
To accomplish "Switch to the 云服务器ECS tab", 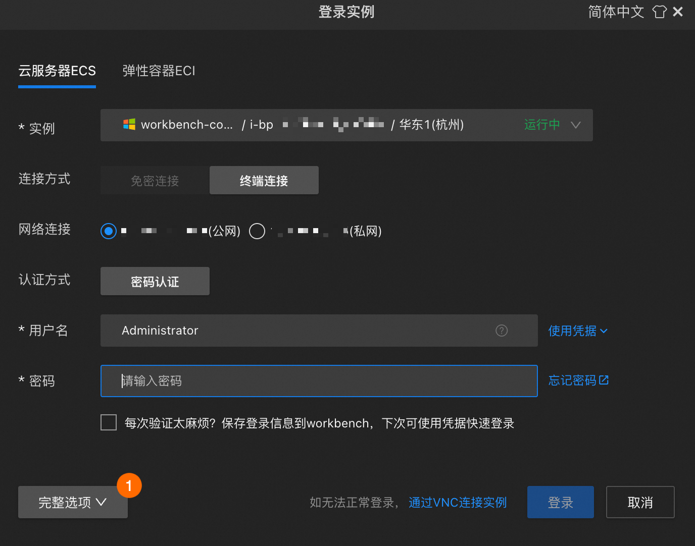I will pos(57,71).
